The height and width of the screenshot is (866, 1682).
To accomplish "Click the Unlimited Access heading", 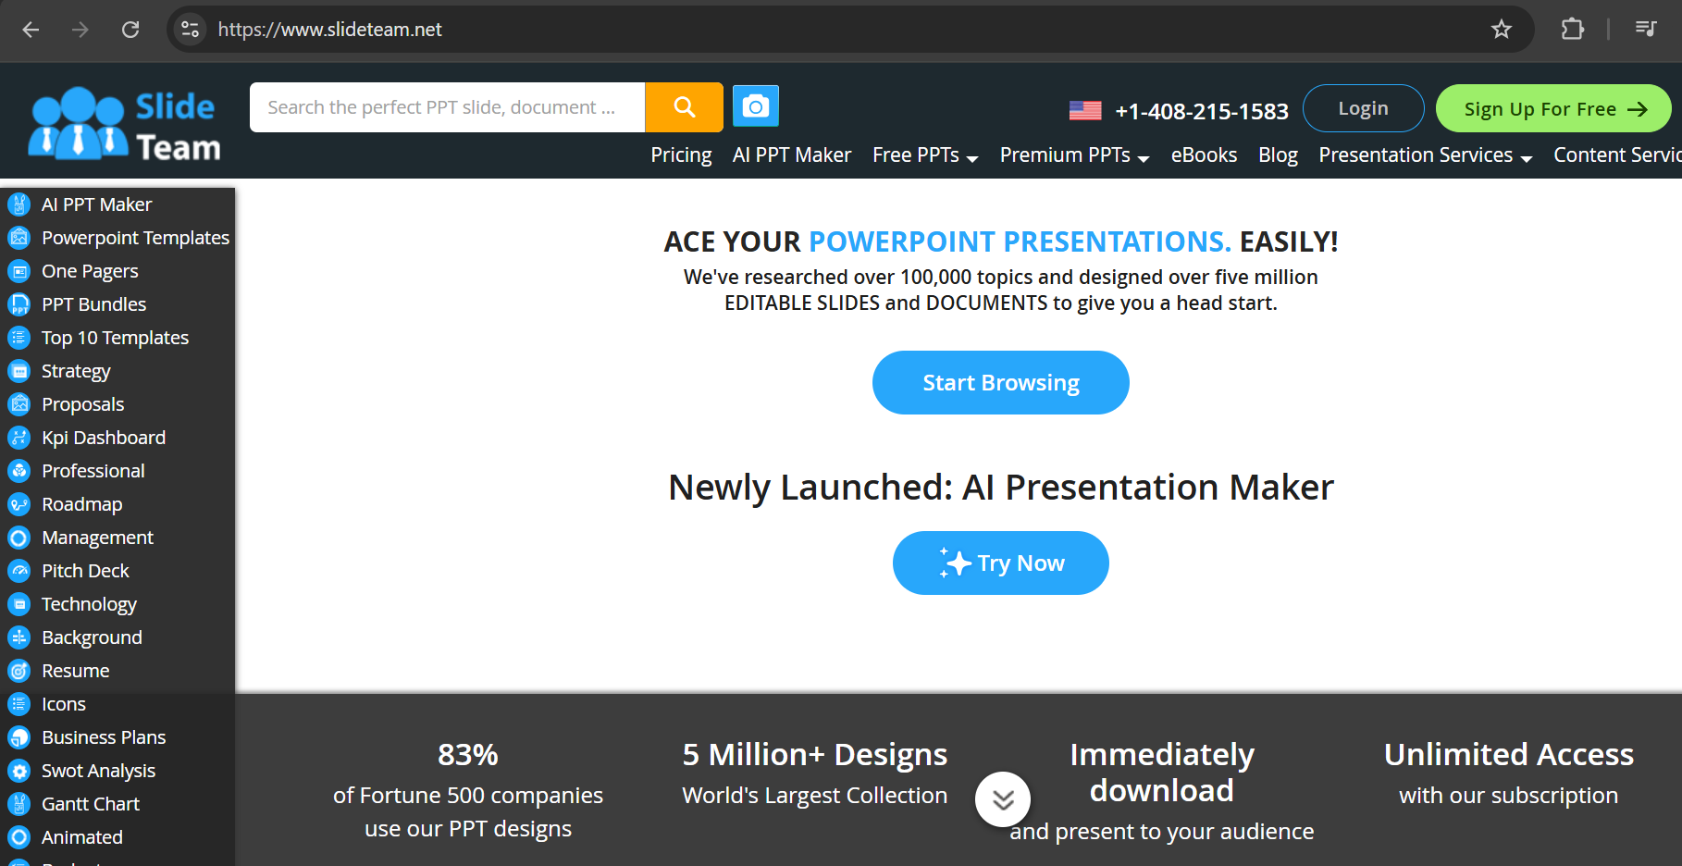I will pyautogui.click(x=1509, y=755).
